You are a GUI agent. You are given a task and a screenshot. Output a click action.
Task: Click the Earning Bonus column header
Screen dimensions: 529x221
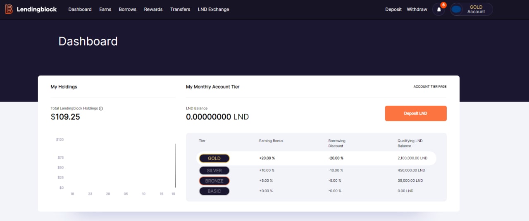(271, 141)
